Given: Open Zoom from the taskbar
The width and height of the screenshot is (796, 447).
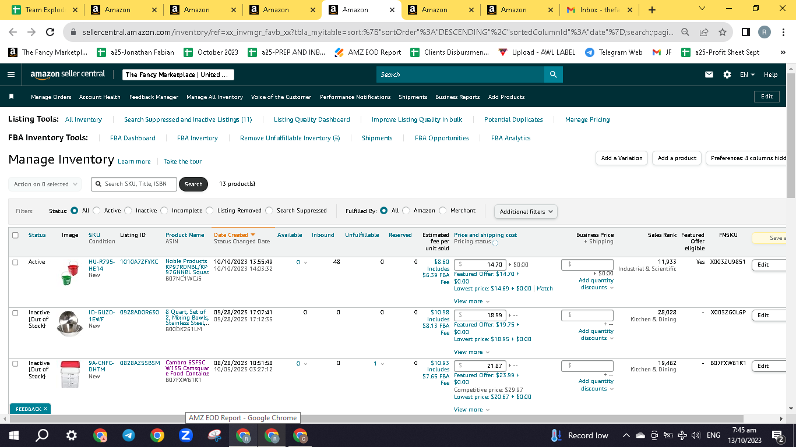Looking at the screenshot, I should 186,435.
